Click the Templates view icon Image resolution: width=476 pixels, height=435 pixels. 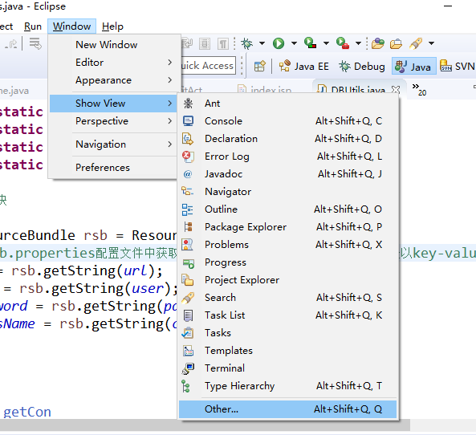point(188,351)
